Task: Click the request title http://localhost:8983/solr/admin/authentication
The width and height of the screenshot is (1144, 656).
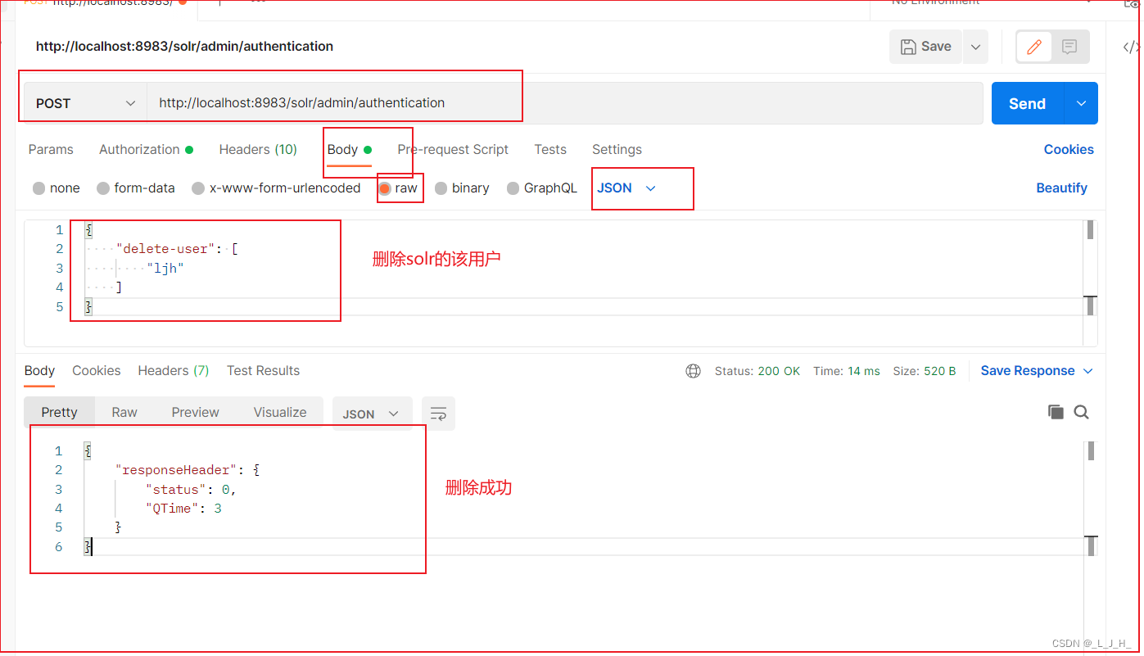Action: tap(184, 47)
